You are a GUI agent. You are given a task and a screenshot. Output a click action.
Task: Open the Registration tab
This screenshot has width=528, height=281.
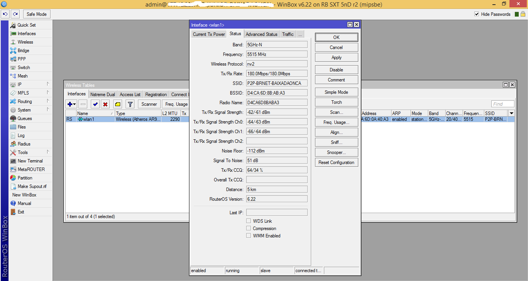click(156, 95)
